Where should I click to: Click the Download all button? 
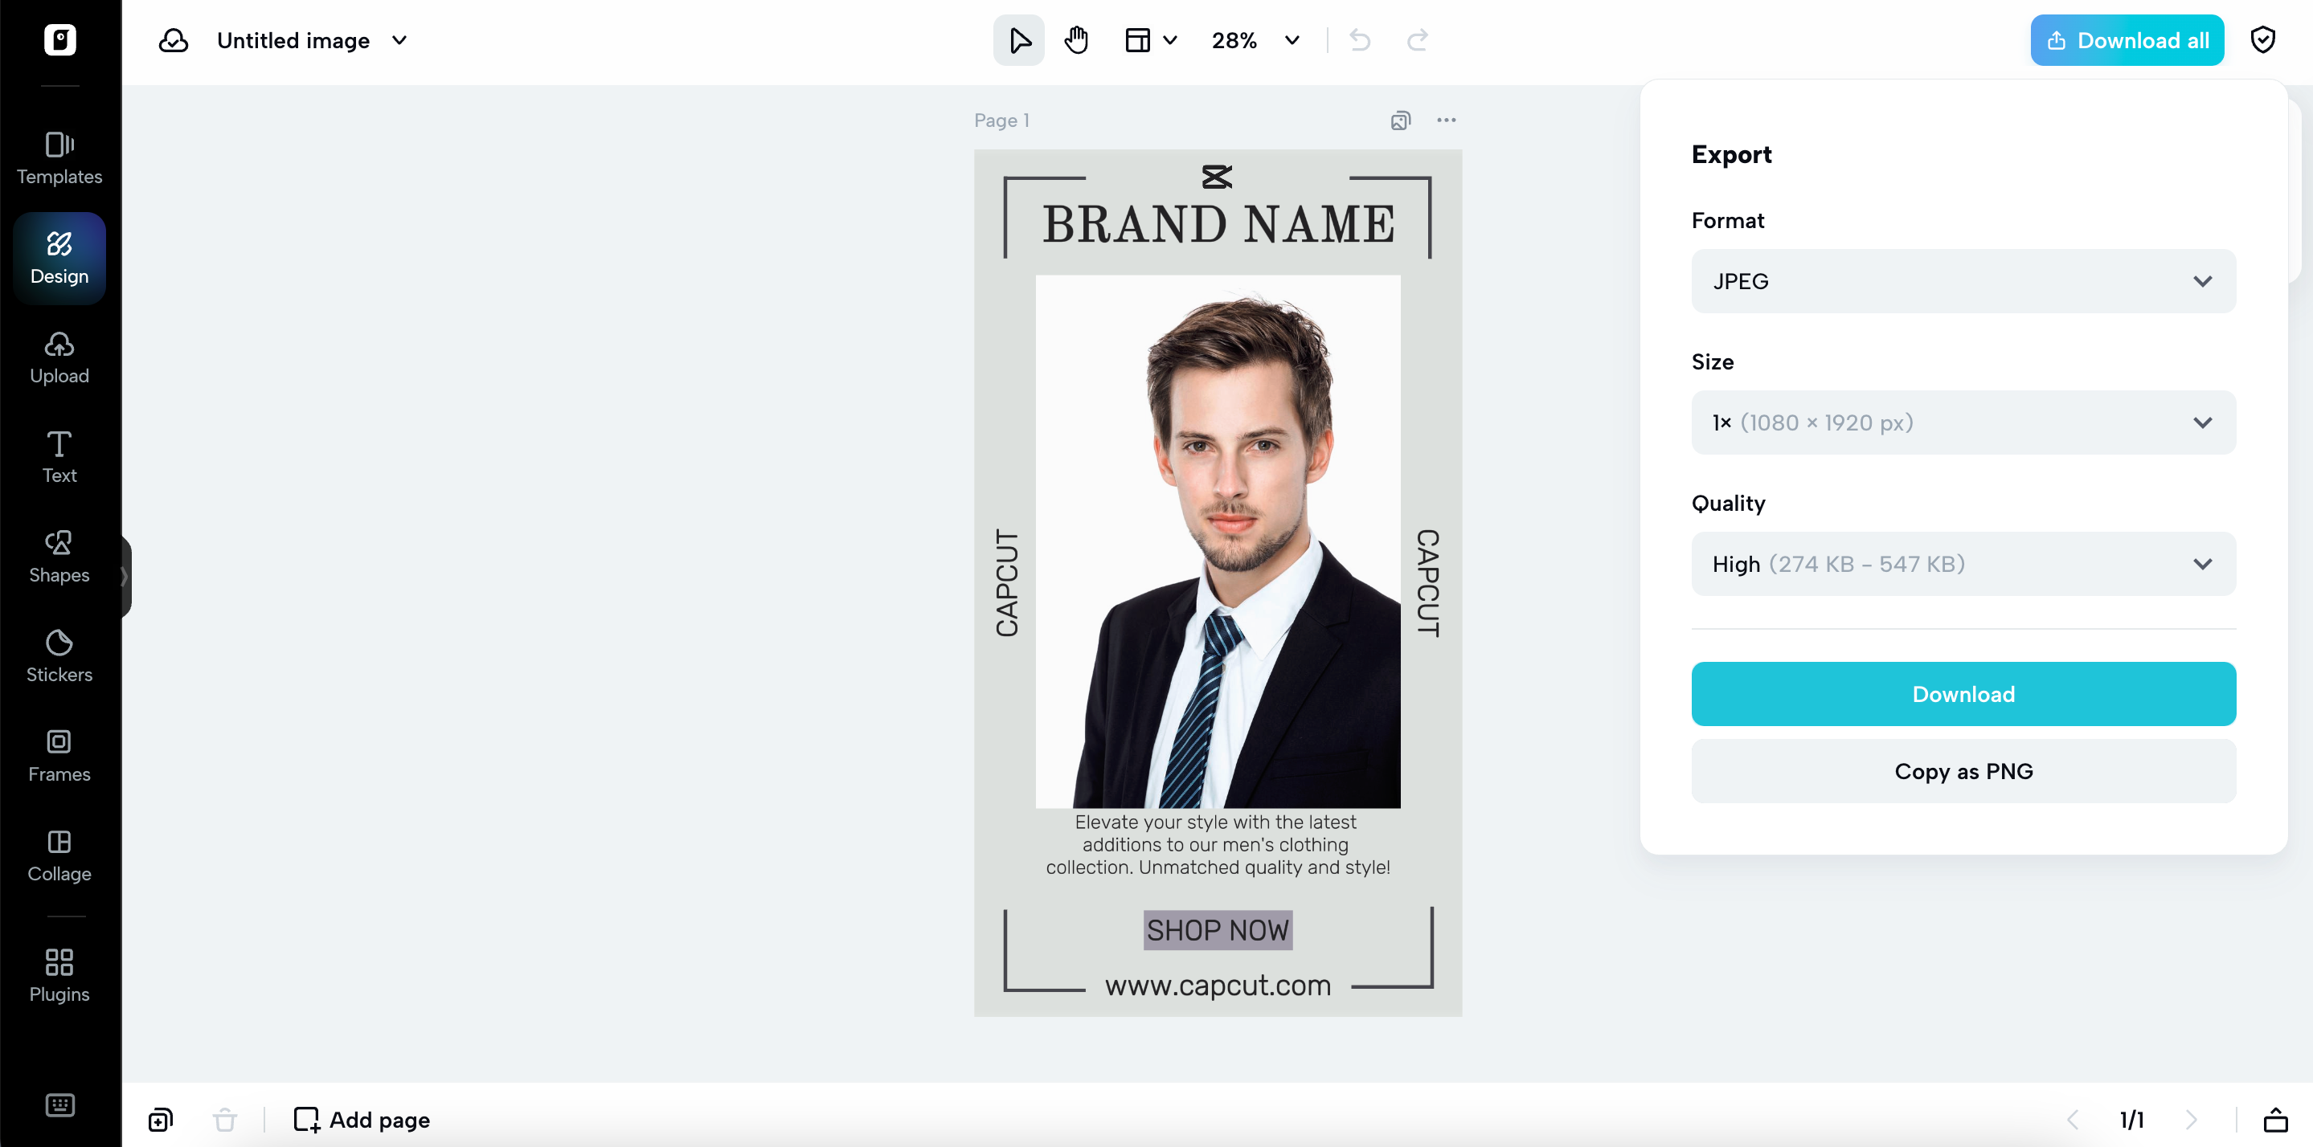[x=2127, y=40]
